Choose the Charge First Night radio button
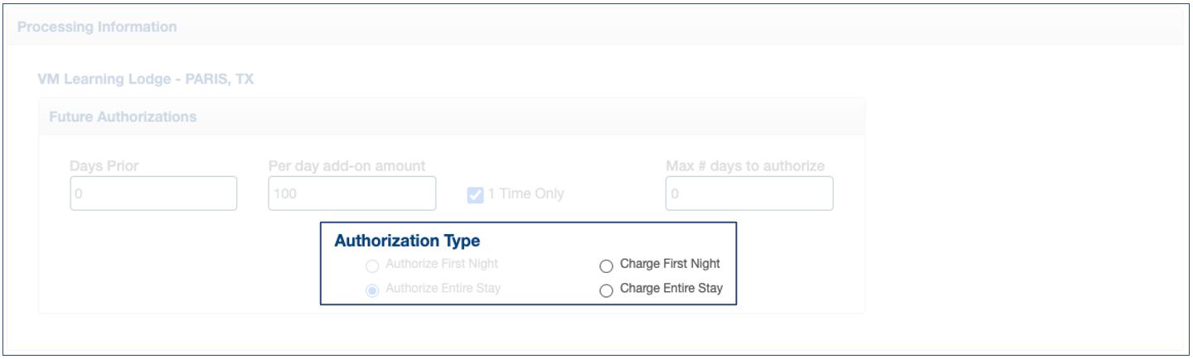 pyautogui.click(x=606, y=266)
